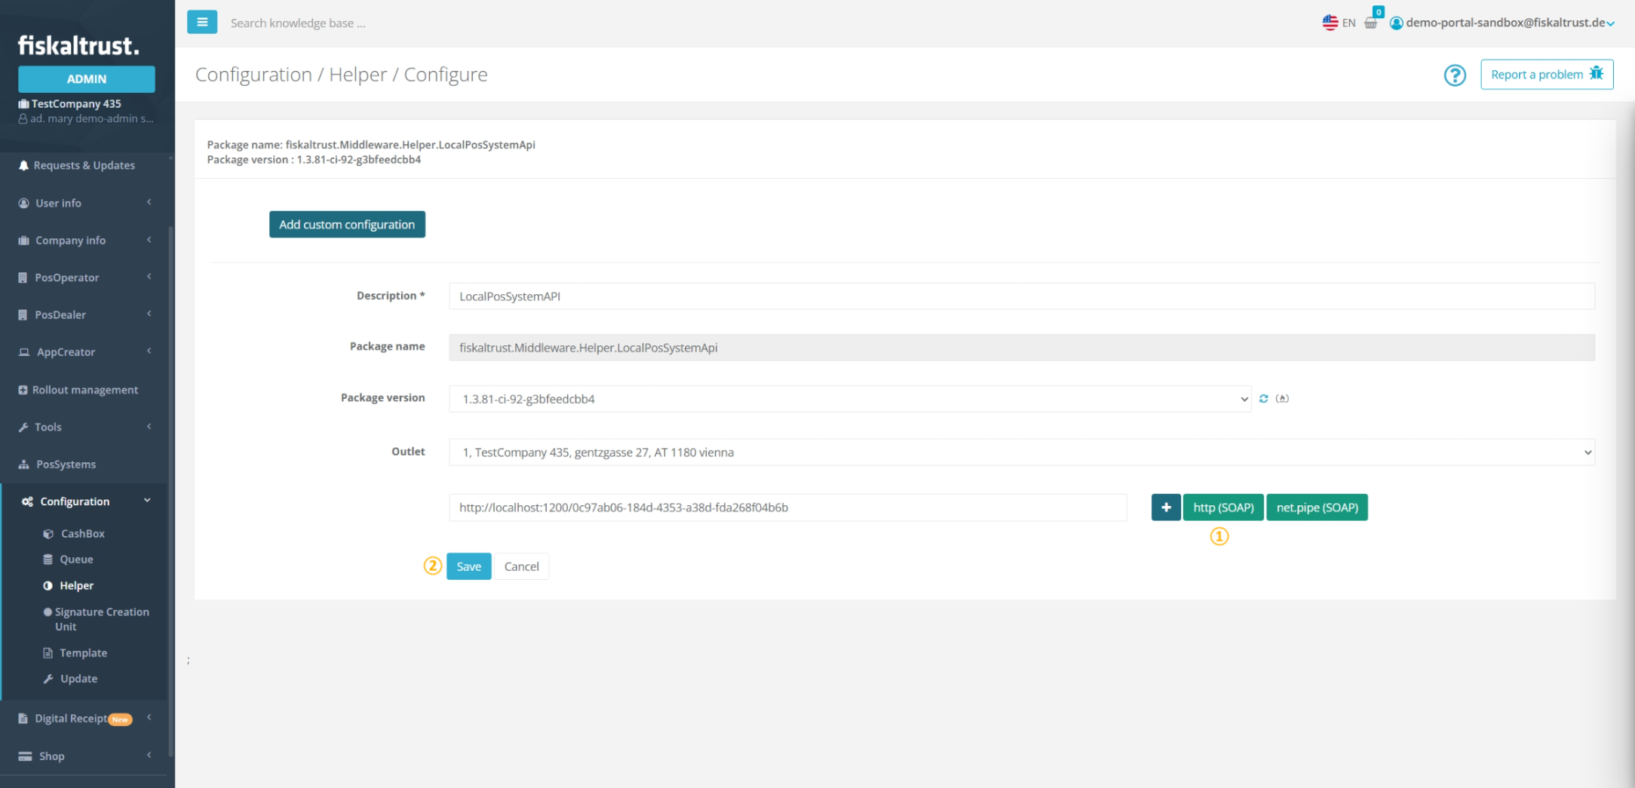Viewport: 1635px width, 788px height.
Task: Refresh package versions with the reload icon
Action: [x=1264, y=399]
